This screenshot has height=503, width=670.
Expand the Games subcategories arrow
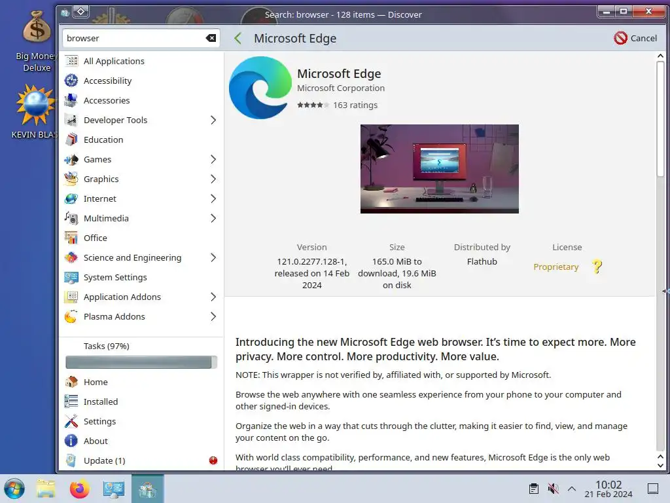(213, 160)
